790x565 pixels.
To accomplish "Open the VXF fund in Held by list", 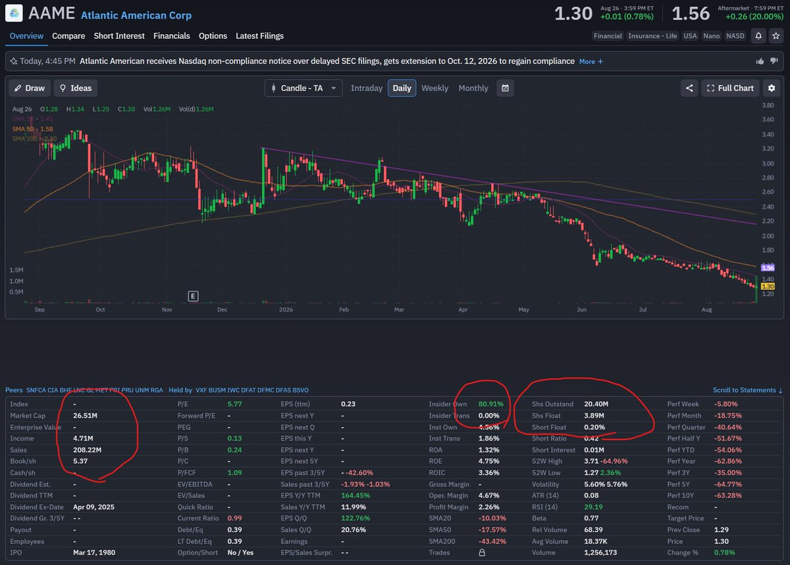I will pyautogui.click(x=201, y=390).
